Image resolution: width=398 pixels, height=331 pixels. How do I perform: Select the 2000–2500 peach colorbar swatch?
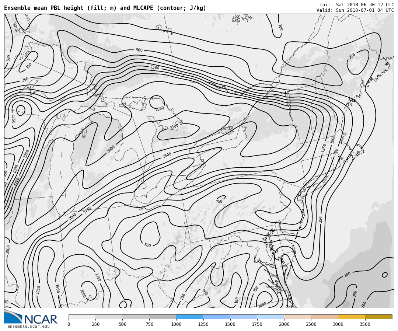pyautogui.click(x=298, y=317)
